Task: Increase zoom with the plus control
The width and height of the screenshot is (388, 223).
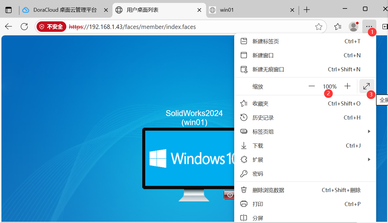Action: (x=347, y=86)
